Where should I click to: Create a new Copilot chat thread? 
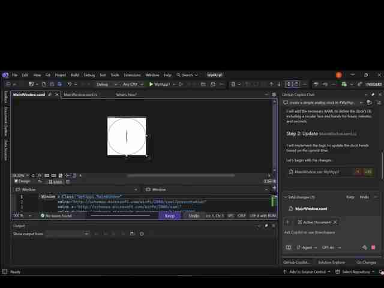(369, 103)
